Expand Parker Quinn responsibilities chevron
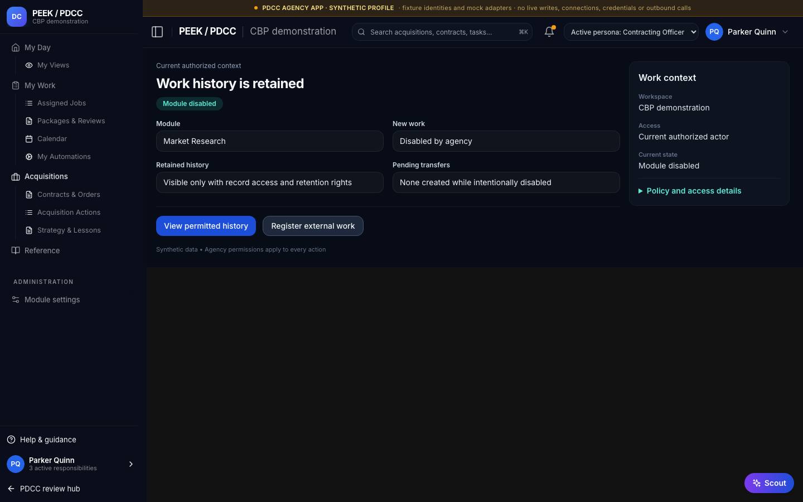 coord(131,464)
